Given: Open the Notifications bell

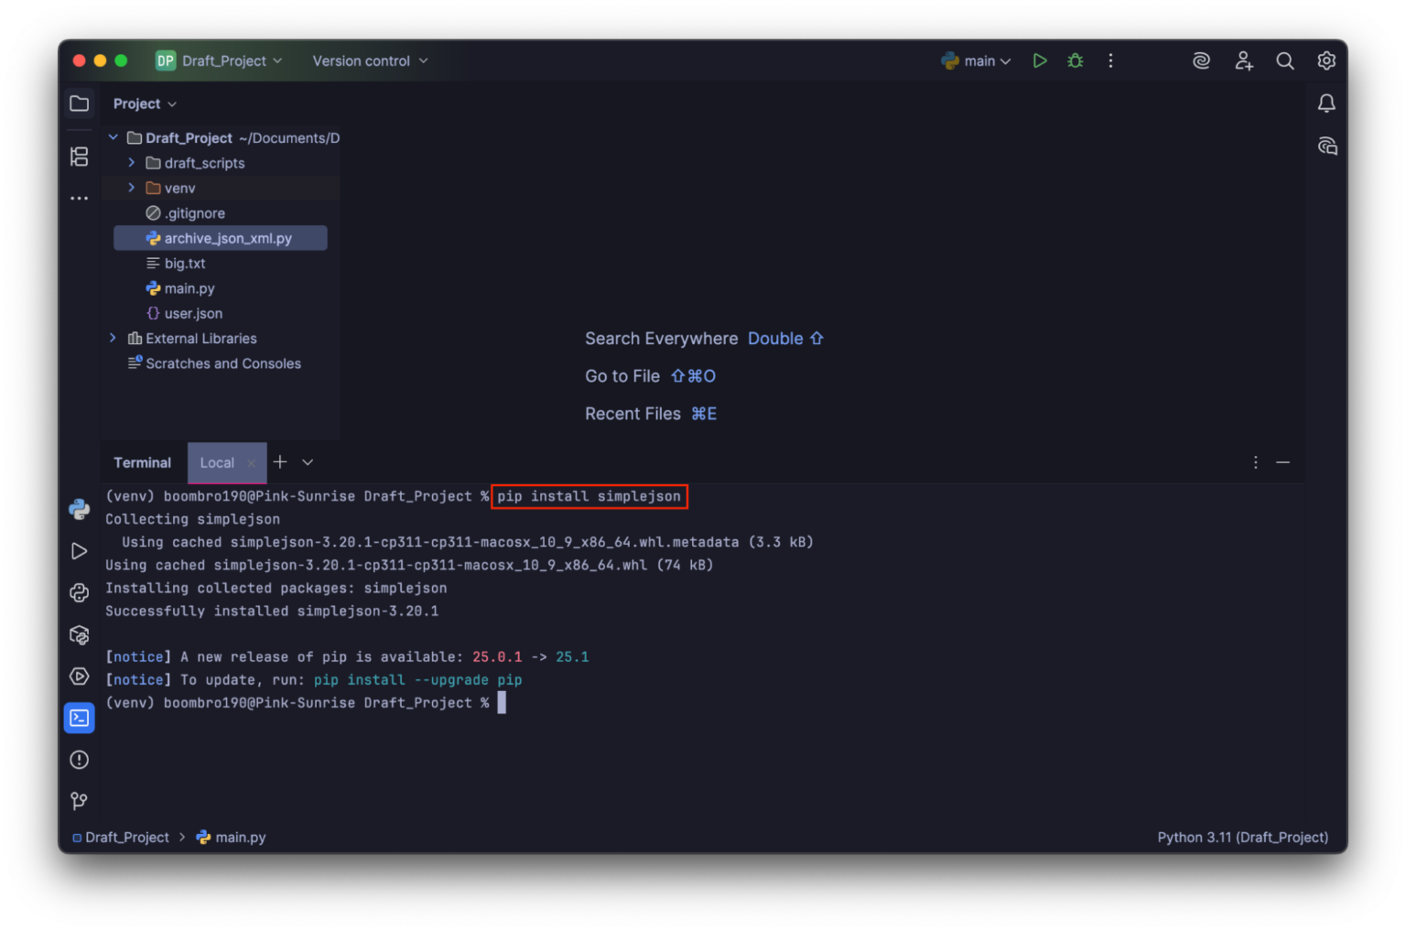Looking at the screenshot, I should (x=1326, y=103).
